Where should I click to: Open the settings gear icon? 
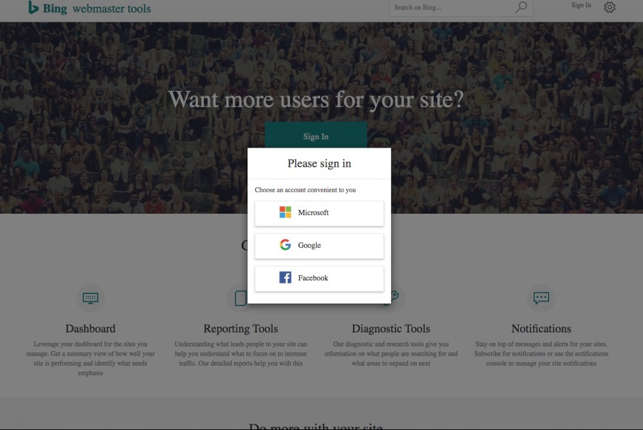coord(610,7)
